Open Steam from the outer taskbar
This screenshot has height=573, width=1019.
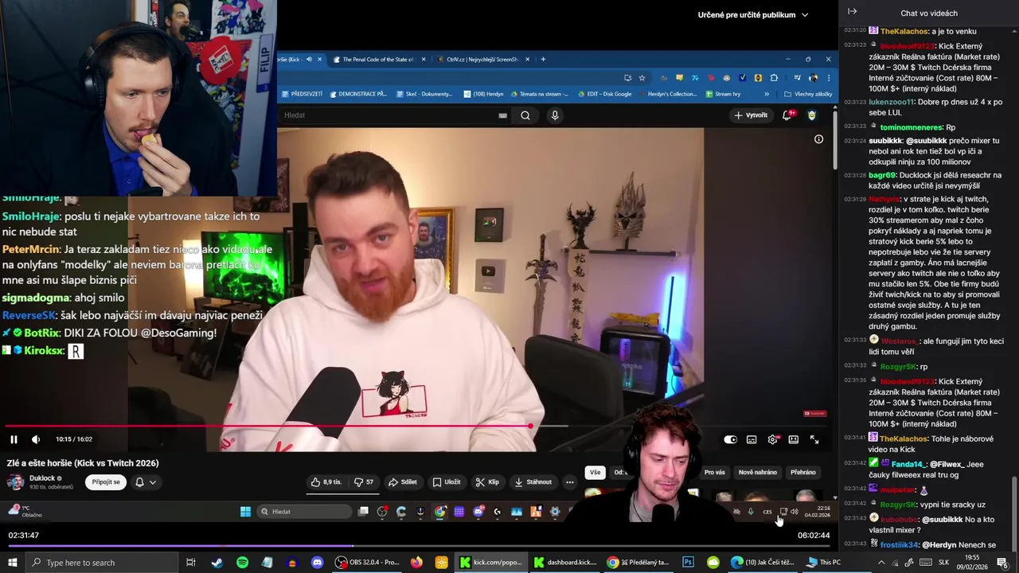tap(217, 563)
